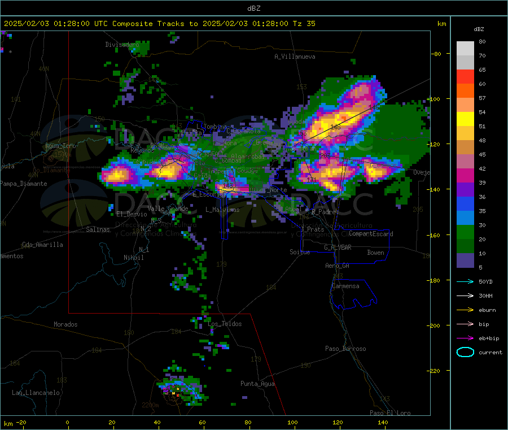Click the 'Nihuil' map label
This screenshot has height=430, width=508.
pos(133,258)
